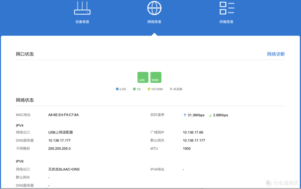The image size is (301, 189).
Task: Select MAC address A6:6E:E4:F9:C7:8A
Action: coord(64,115)
